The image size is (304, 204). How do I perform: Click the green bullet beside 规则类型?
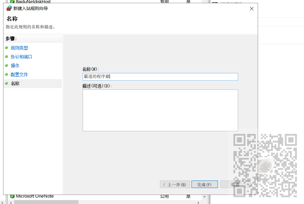tap(6, 48)
